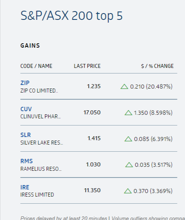
Task: Click the RAMELIUS RESO company name
Action: click(x=41, y=169)
